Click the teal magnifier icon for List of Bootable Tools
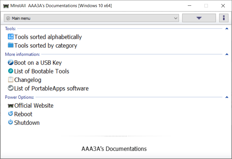Screen dimensions: 232x159 11,71
